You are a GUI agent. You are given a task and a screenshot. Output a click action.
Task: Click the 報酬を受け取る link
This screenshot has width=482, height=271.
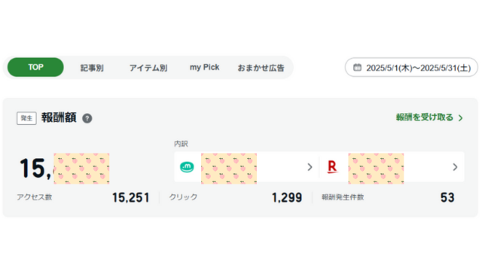coord(425,117)
